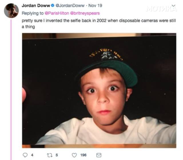Click the 'Replying to' label text
Screen dimensions: 183x160
tap(33, 13)
